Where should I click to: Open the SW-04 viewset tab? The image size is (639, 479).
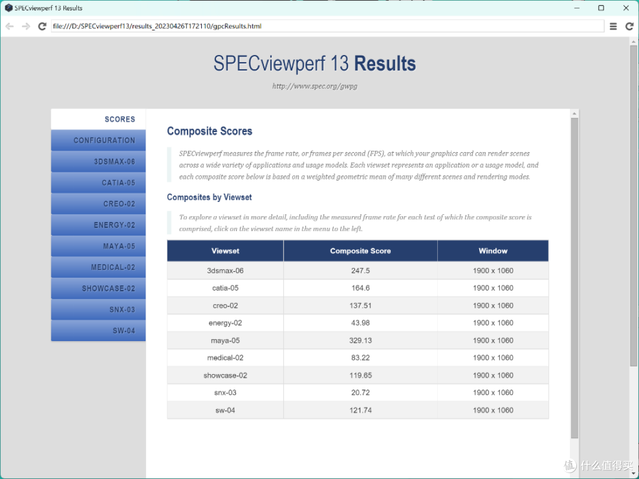click(x=98, y=330)
